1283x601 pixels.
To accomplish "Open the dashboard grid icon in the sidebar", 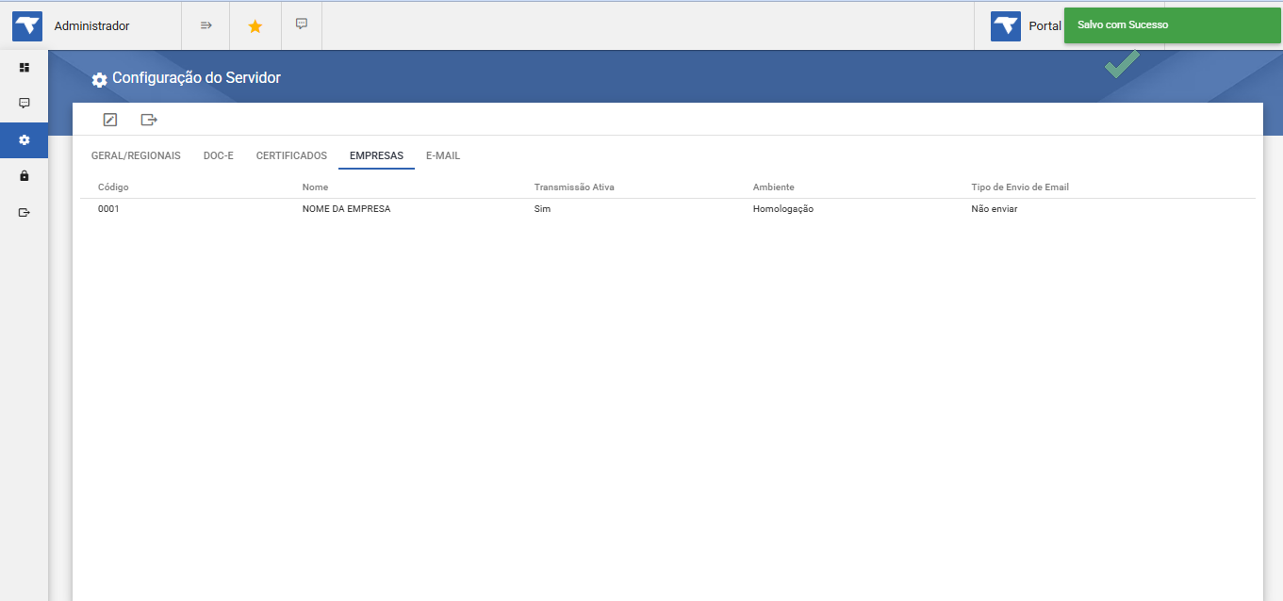I will tap(25, 68).
